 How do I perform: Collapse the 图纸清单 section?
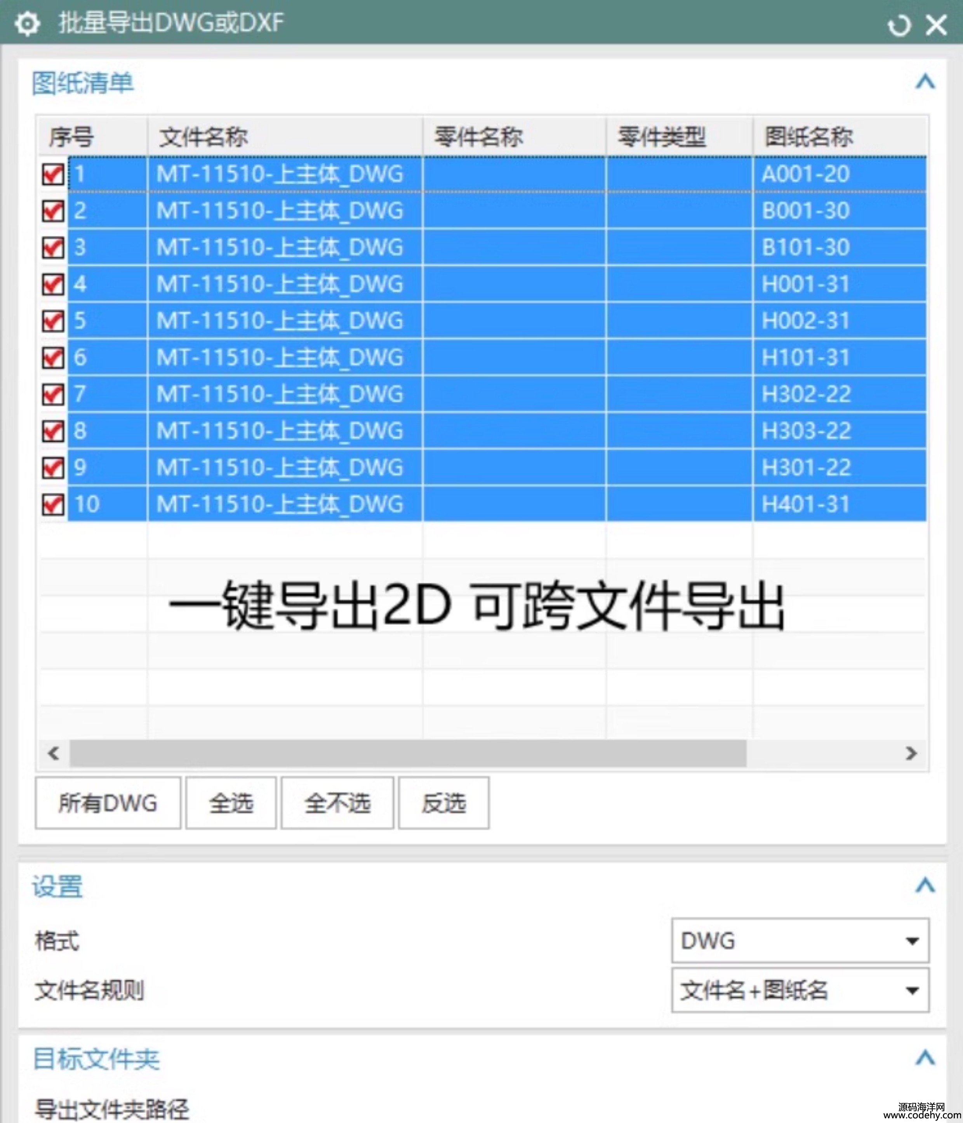(x=925, y=82)
